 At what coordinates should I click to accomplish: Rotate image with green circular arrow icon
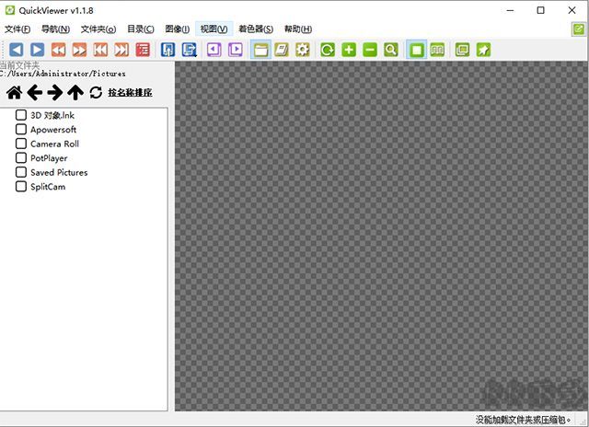click(328, 50)
